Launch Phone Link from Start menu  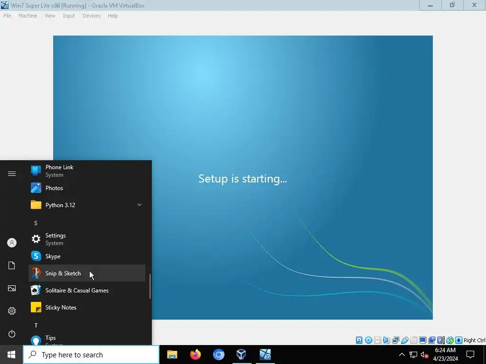87,171
